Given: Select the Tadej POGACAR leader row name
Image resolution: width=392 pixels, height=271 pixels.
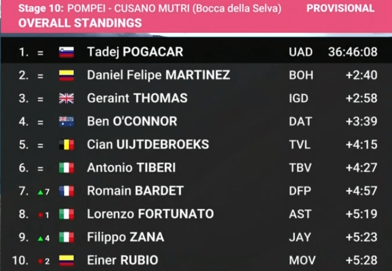Looking at the screenshot, I should coord(135,52).
